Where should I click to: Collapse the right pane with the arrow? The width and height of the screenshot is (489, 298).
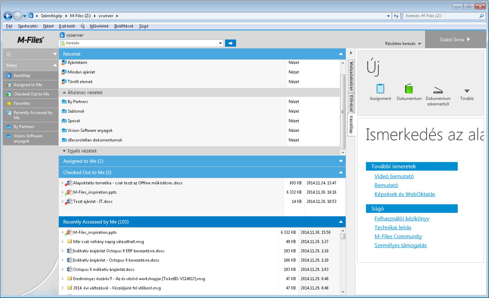(351, 53)
